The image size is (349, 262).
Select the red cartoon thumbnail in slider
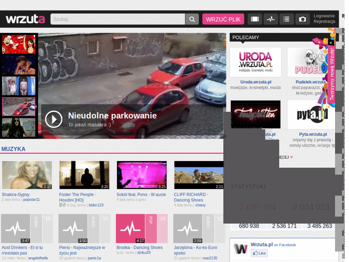point(19,44)
